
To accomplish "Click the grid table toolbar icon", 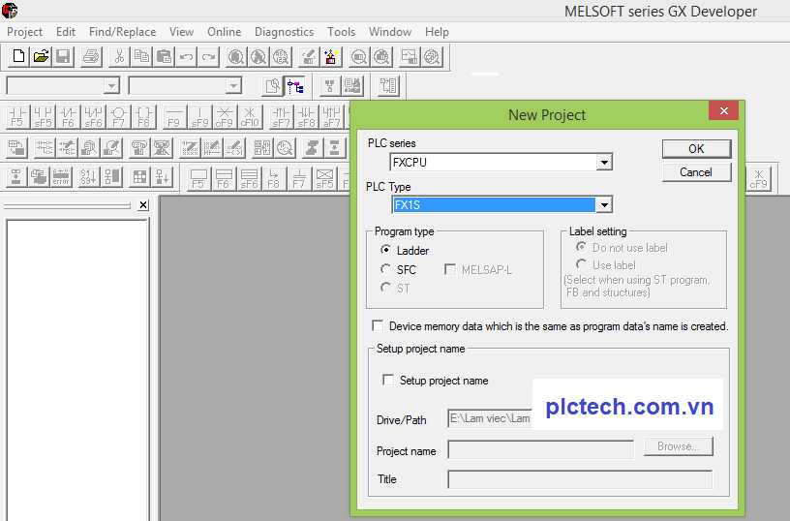I will (139, 177).
